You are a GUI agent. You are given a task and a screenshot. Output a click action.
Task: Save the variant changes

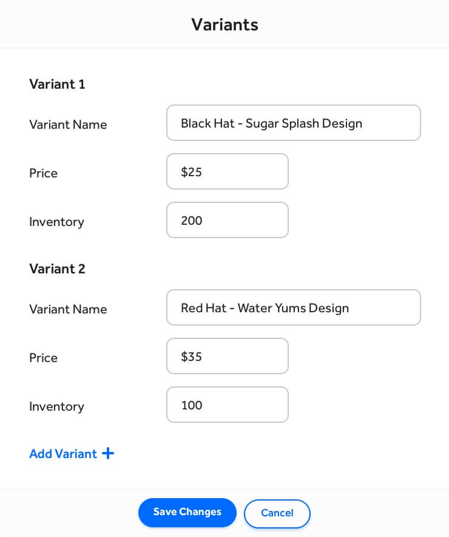click(x=187, y=512)
